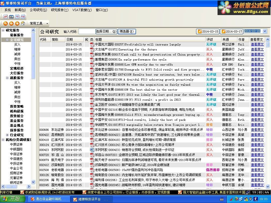Select 投资策略 in the tree
This screenshot has height=203, width=271.
click(x=17, y=107)
